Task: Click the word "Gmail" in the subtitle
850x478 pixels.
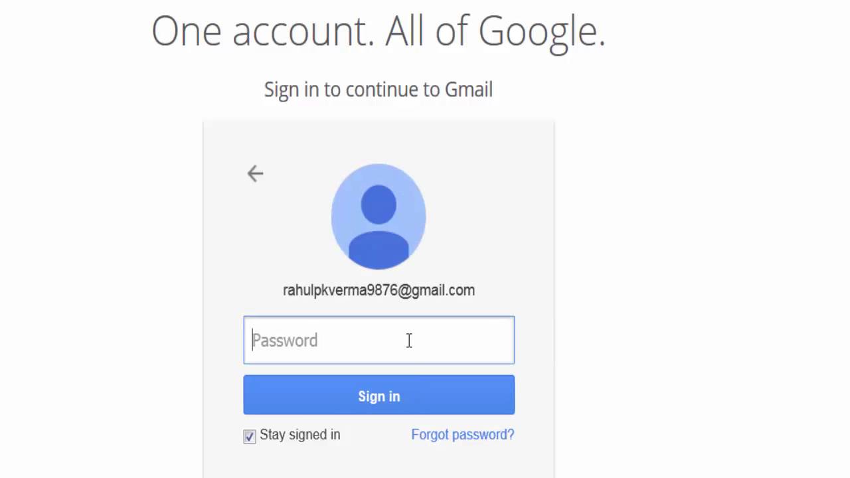Action: (x=468, y=90)
